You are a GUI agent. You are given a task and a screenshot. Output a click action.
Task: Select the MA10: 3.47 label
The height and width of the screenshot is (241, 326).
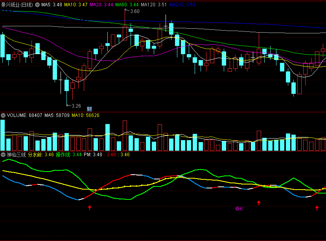coord(76,5)
